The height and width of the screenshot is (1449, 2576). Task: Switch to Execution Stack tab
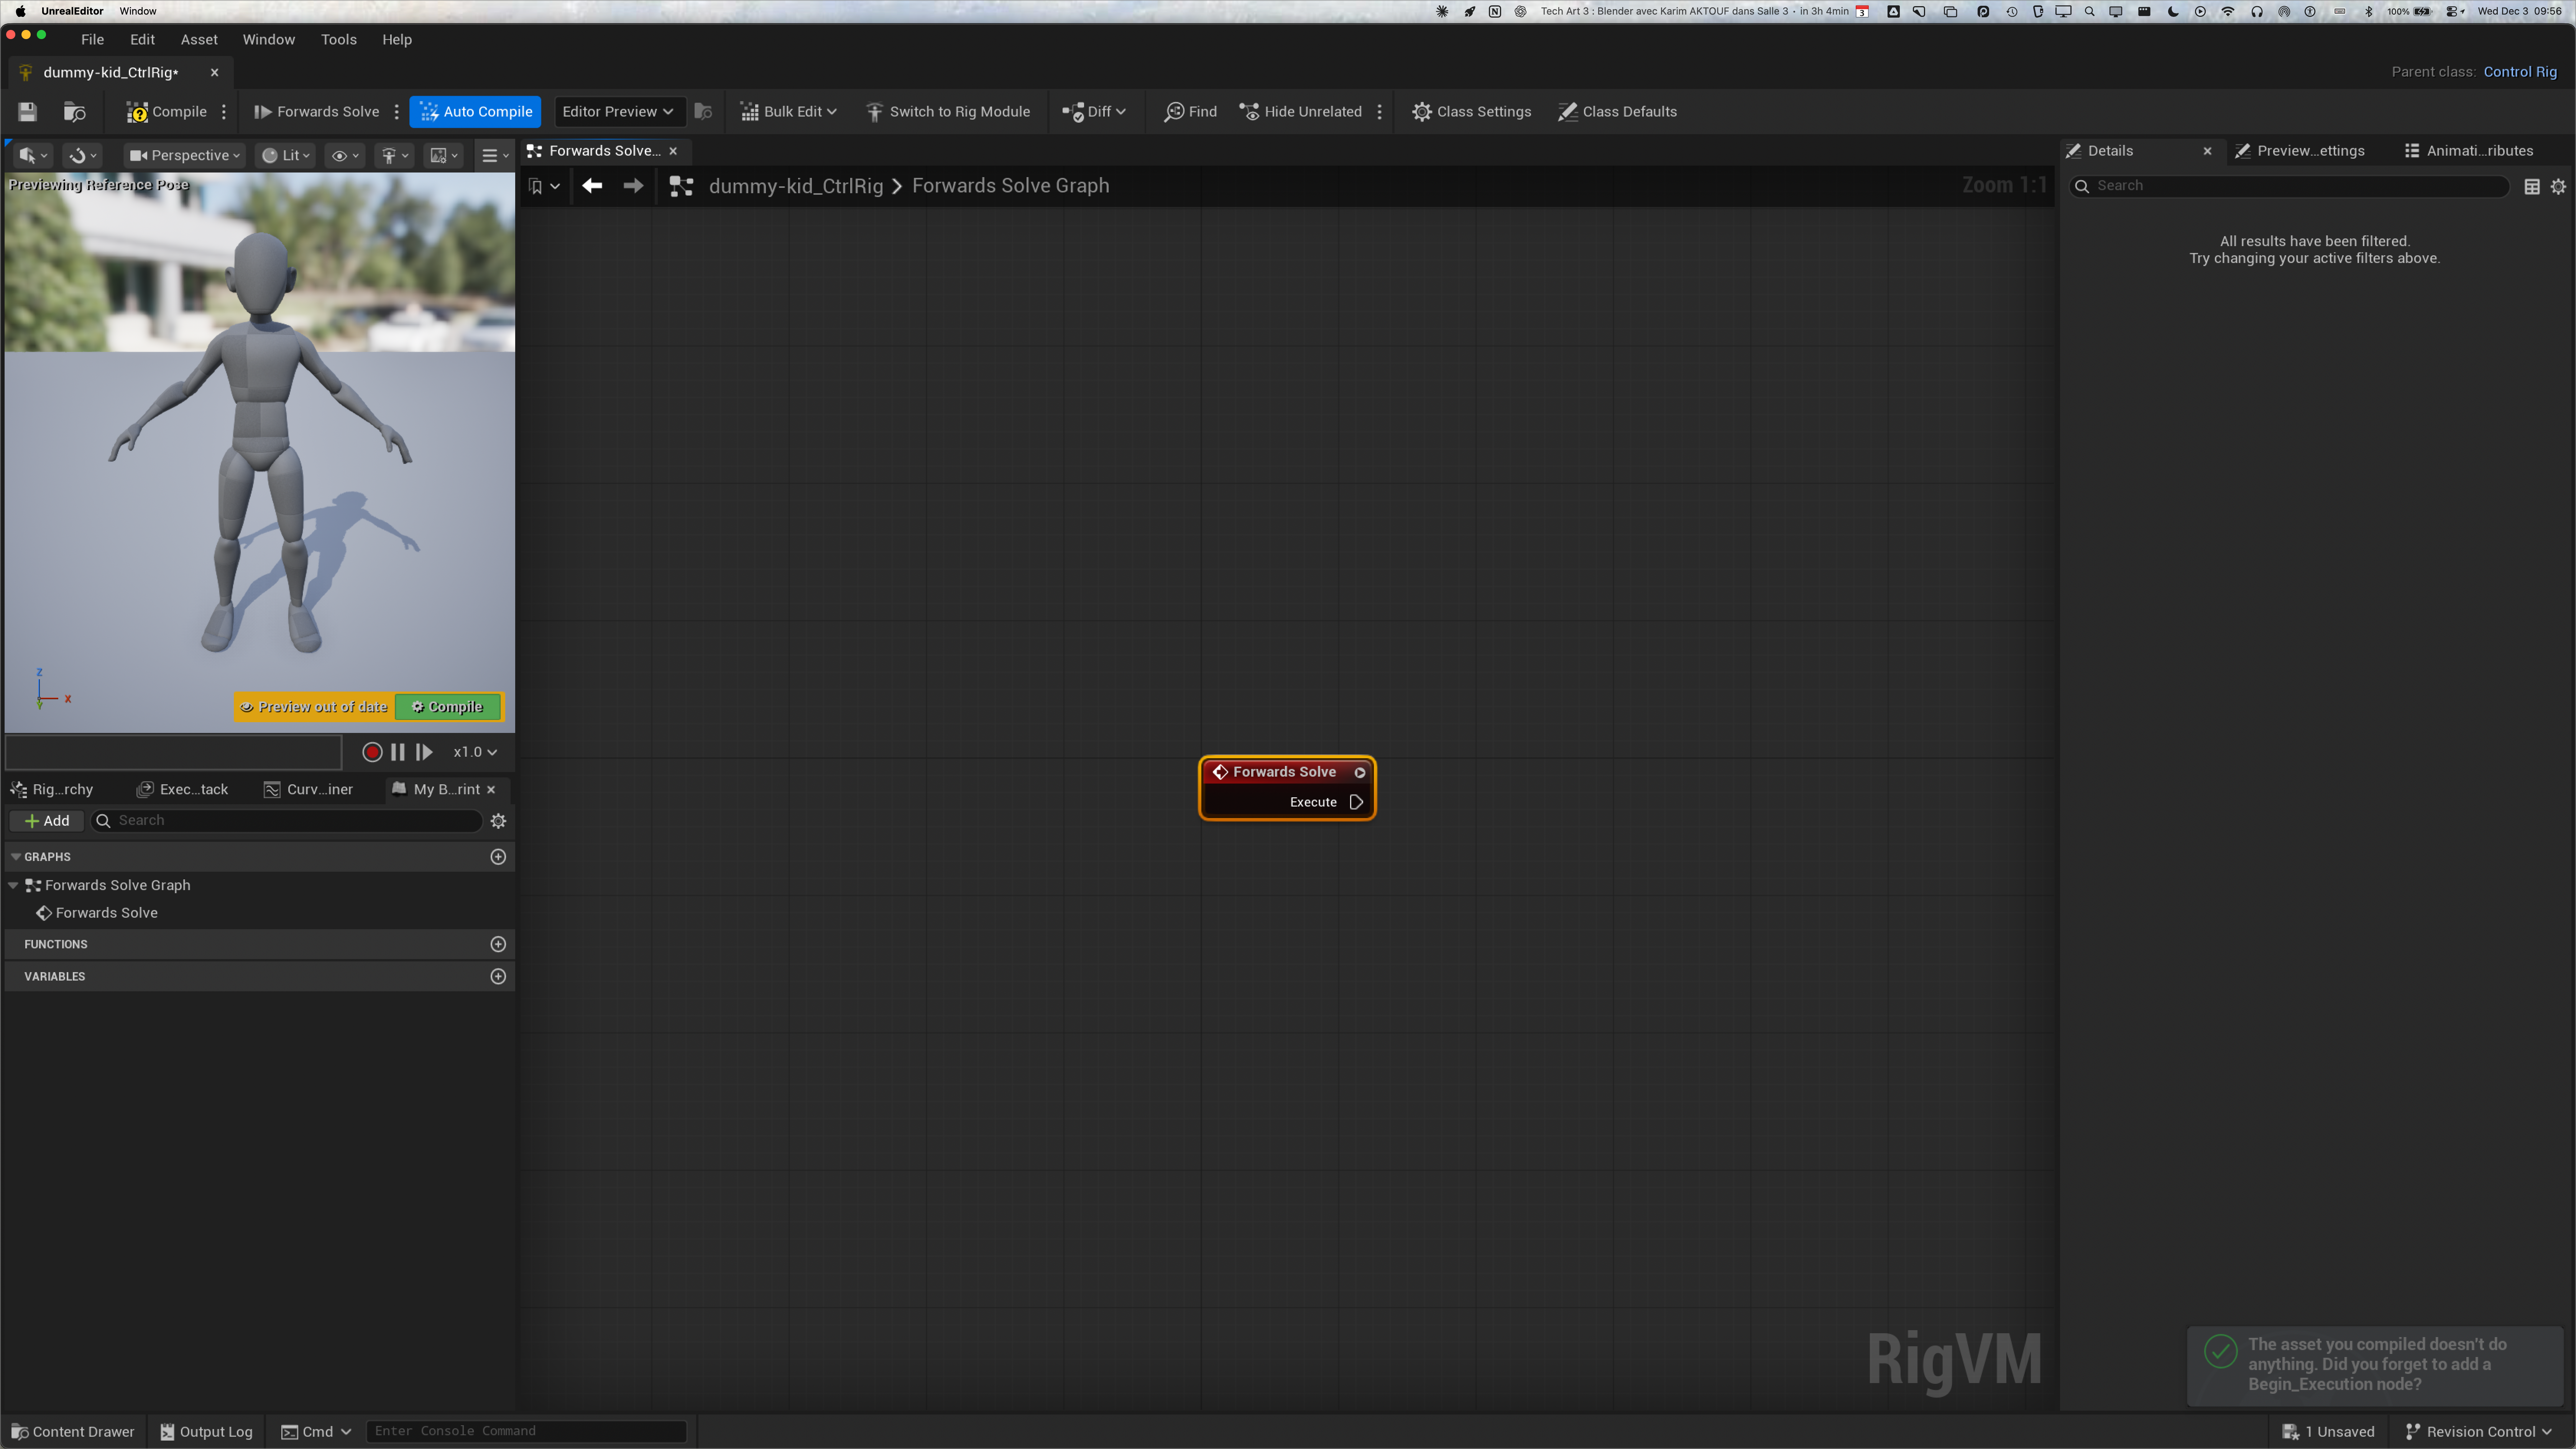(x=183, y=790)
